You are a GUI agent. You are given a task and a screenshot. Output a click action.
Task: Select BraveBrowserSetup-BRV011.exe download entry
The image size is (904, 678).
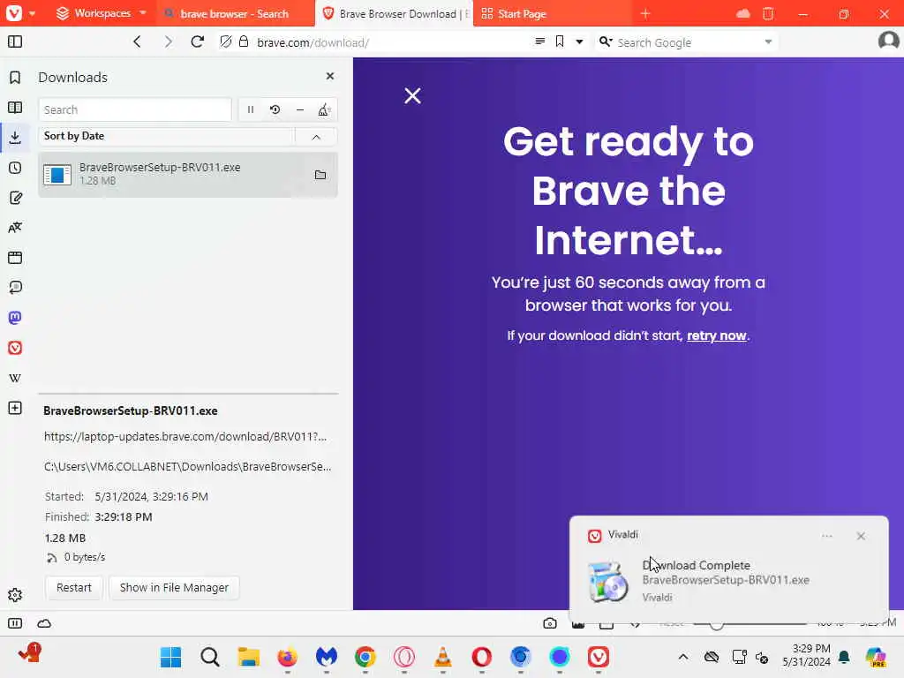(x=188, y=174)
